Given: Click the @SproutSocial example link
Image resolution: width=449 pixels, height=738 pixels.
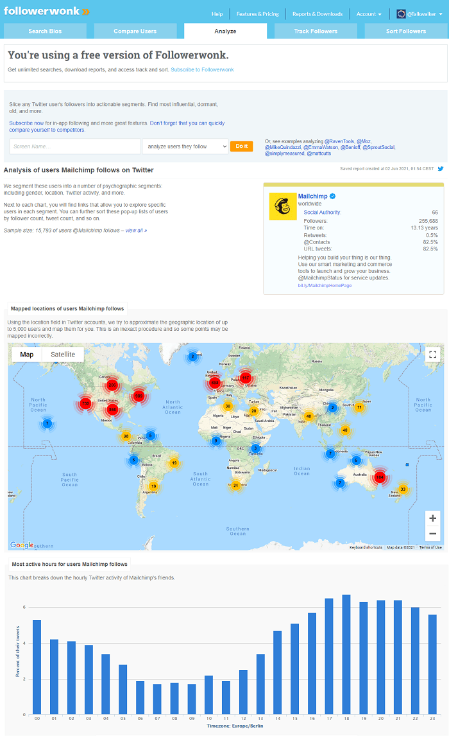Looking at the screenshot, I should [x=378, y=147].
